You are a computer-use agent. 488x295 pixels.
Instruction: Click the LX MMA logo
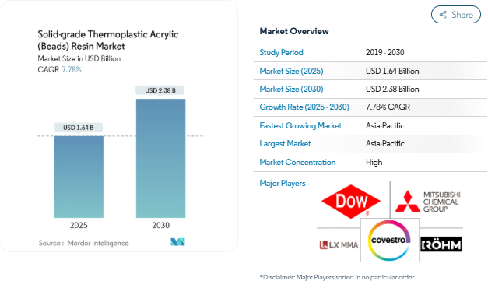tap(339, 245)
